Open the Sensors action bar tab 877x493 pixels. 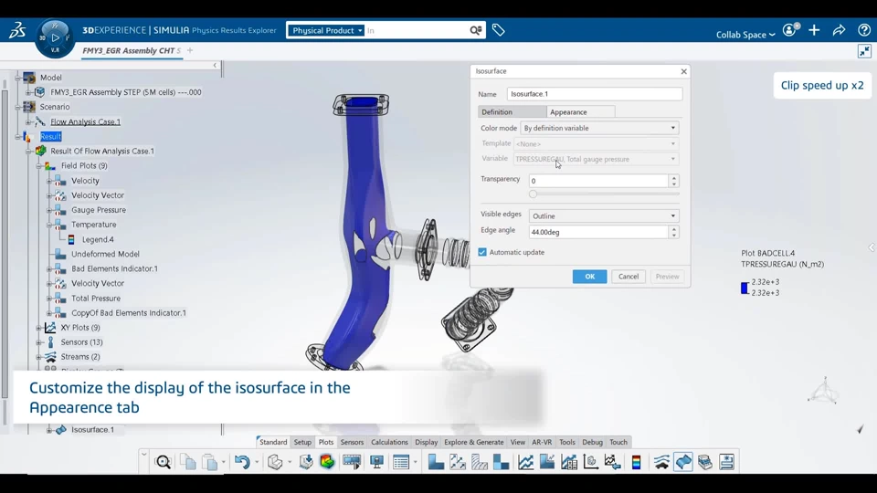pyautogui.click(x=352, y=442)
